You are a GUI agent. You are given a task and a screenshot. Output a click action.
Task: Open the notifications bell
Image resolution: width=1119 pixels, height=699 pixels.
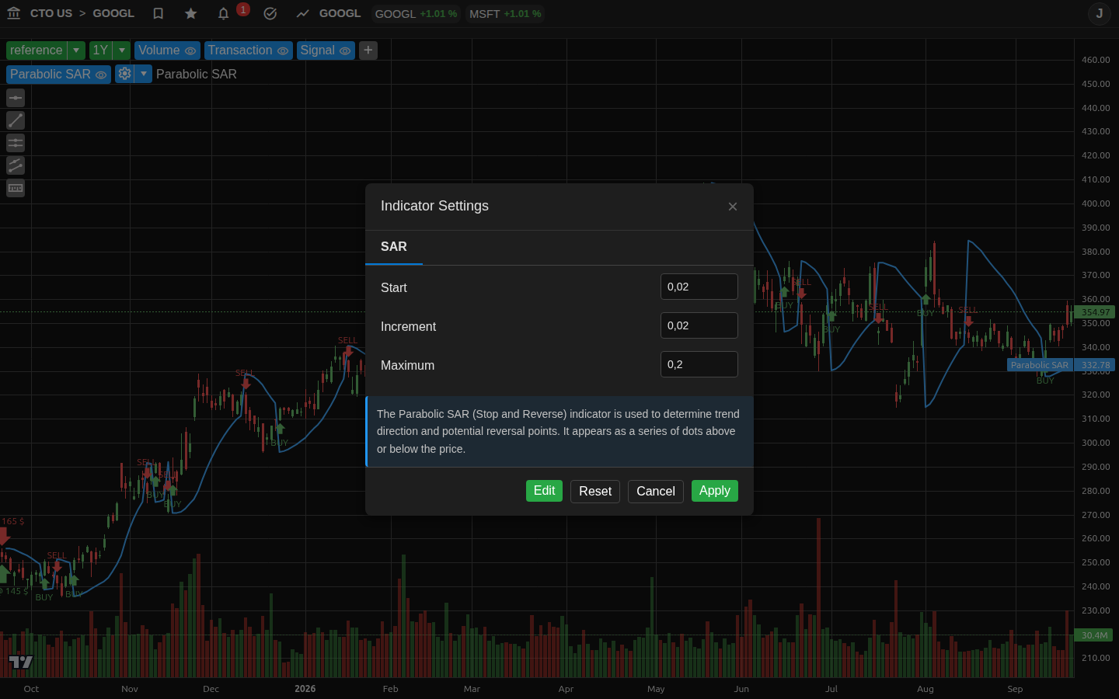click(224, 13)
